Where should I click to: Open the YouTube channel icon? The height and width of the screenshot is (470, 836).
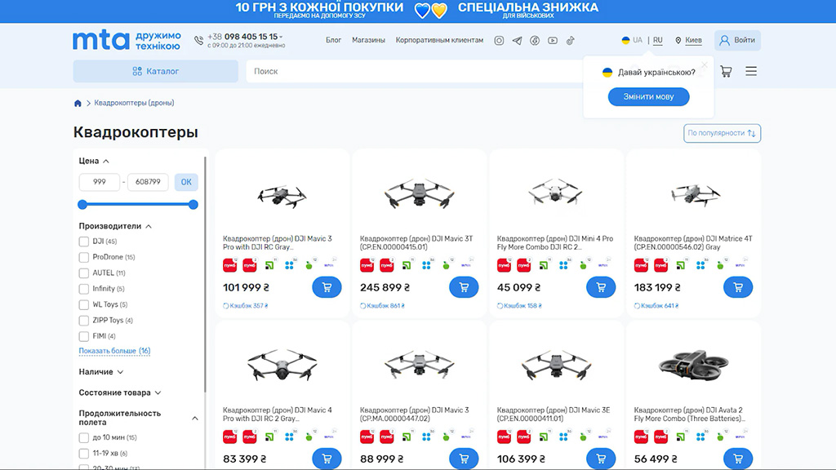point(553,40)
